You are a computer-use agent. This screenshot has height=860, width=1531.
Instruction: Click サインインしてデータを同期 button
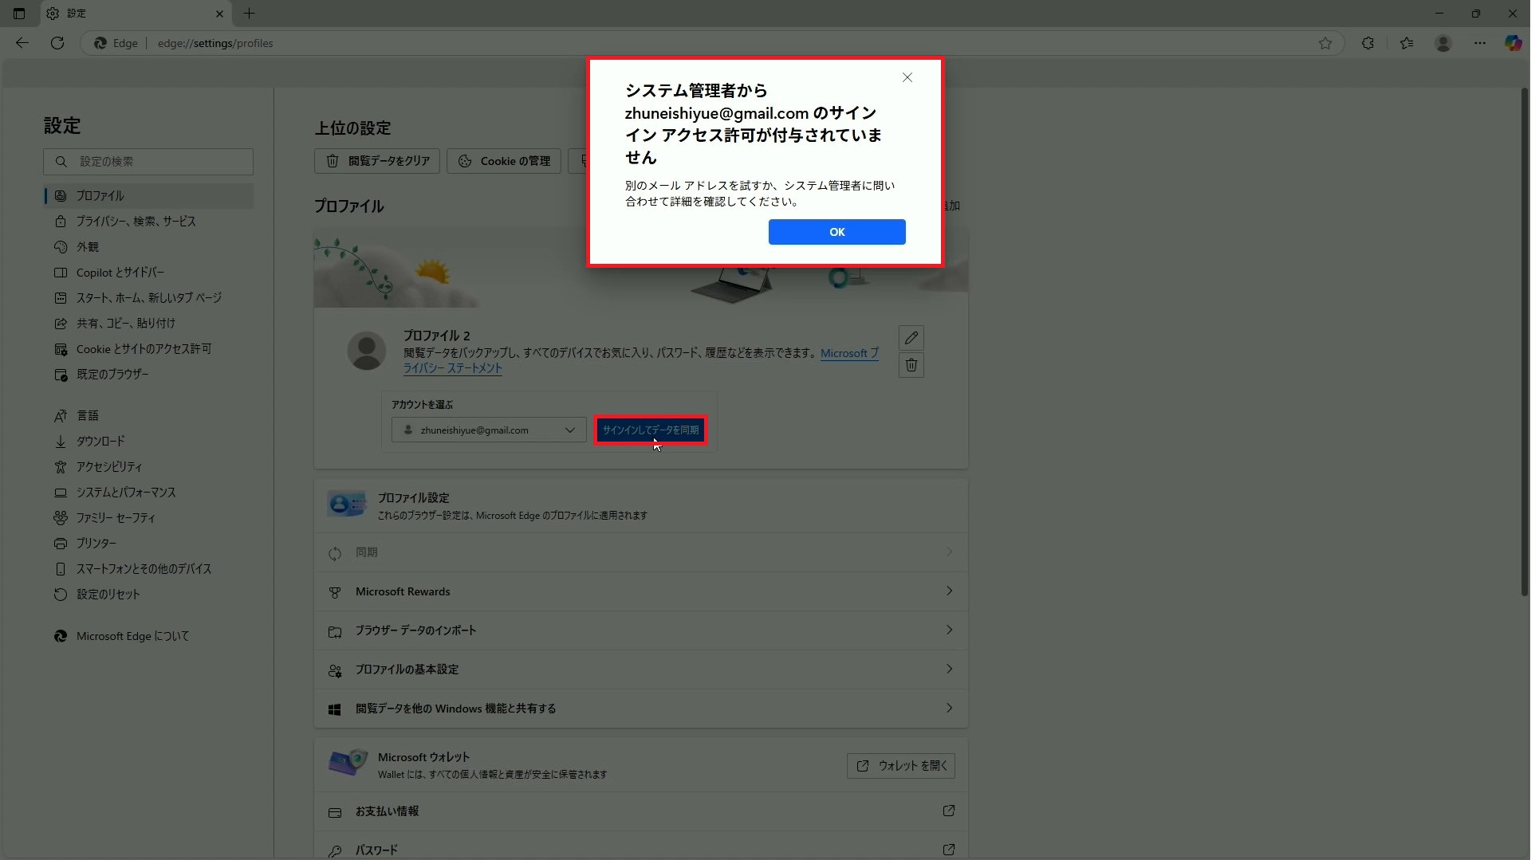coord(650,430)
